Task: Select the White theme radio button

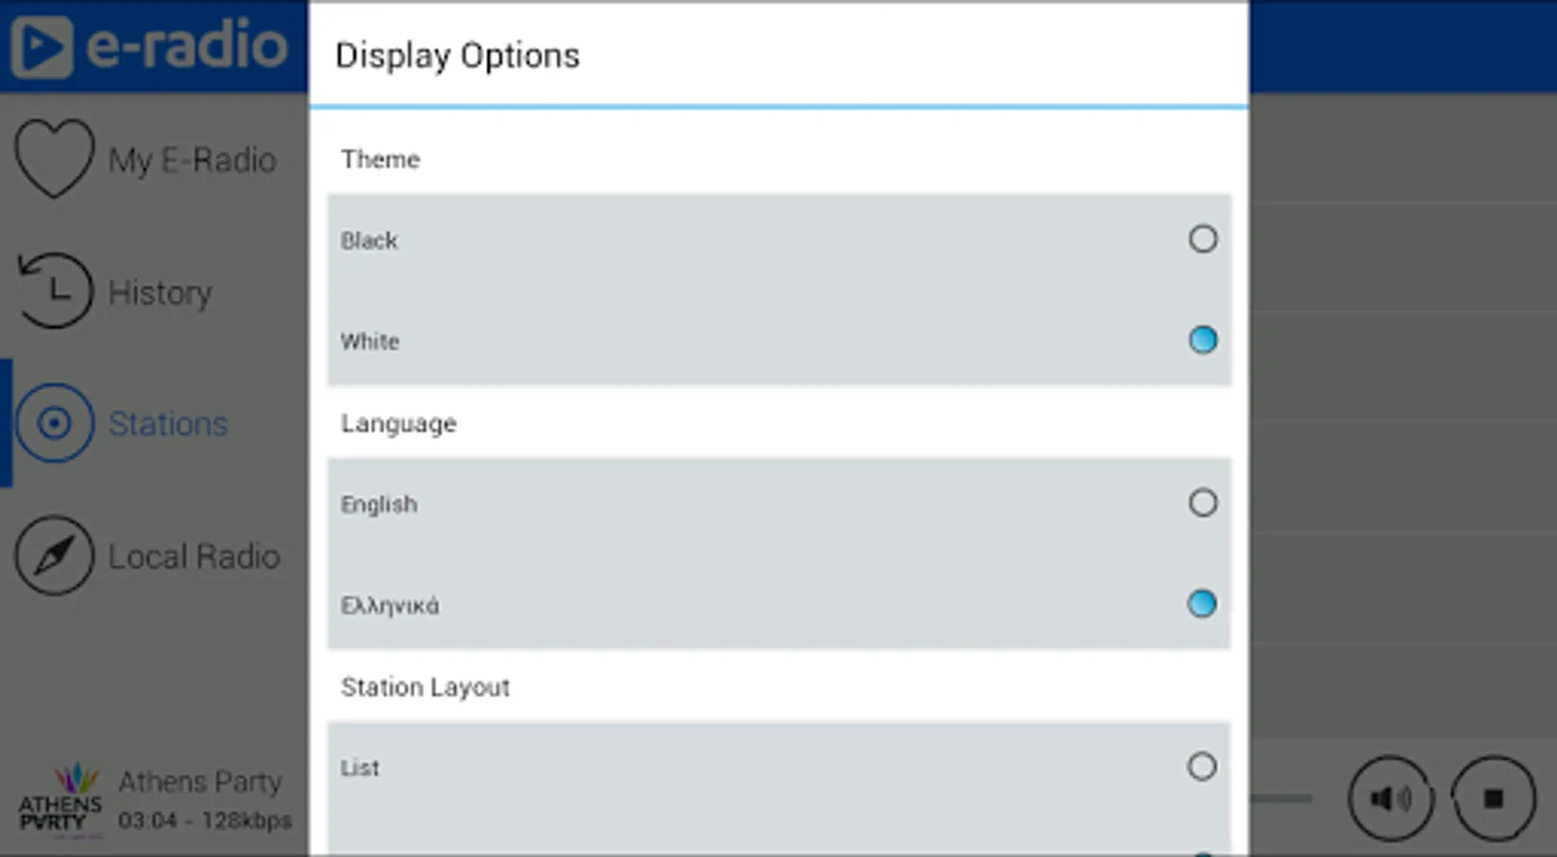Action: click(1203, 340)
